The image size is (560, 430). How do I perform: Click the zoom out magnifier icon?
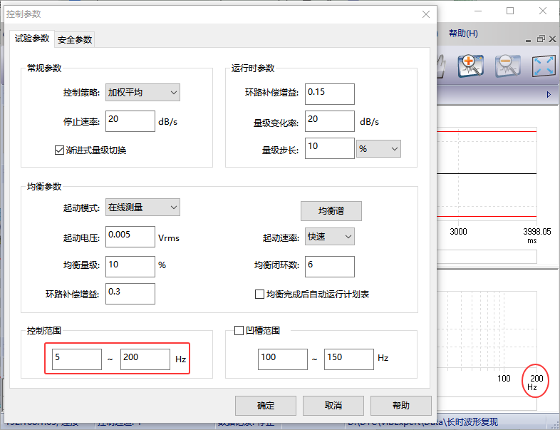pyautogui.click(x=508, y=66)
